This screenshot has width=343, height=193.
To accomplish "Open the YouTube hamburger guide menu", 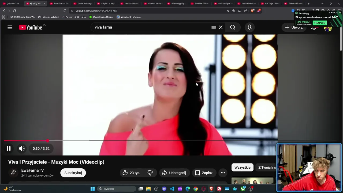I will coord(10,27).
